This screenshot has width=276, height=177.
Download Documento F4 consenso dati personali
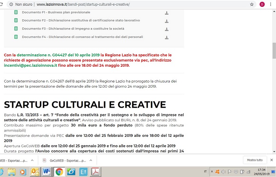pyautogui.click(x=167, y=37)
